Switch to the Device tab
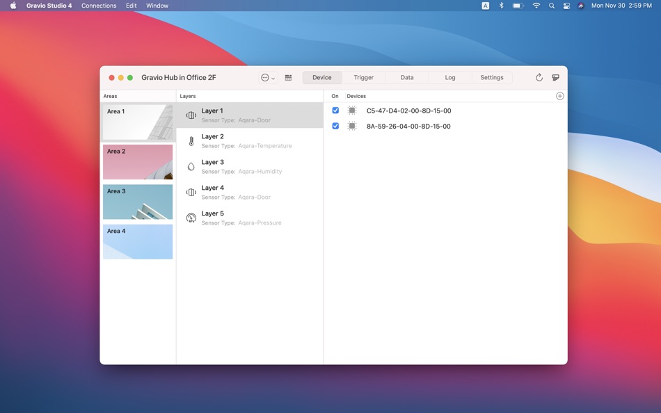The image size is (661, 413). 322,78
